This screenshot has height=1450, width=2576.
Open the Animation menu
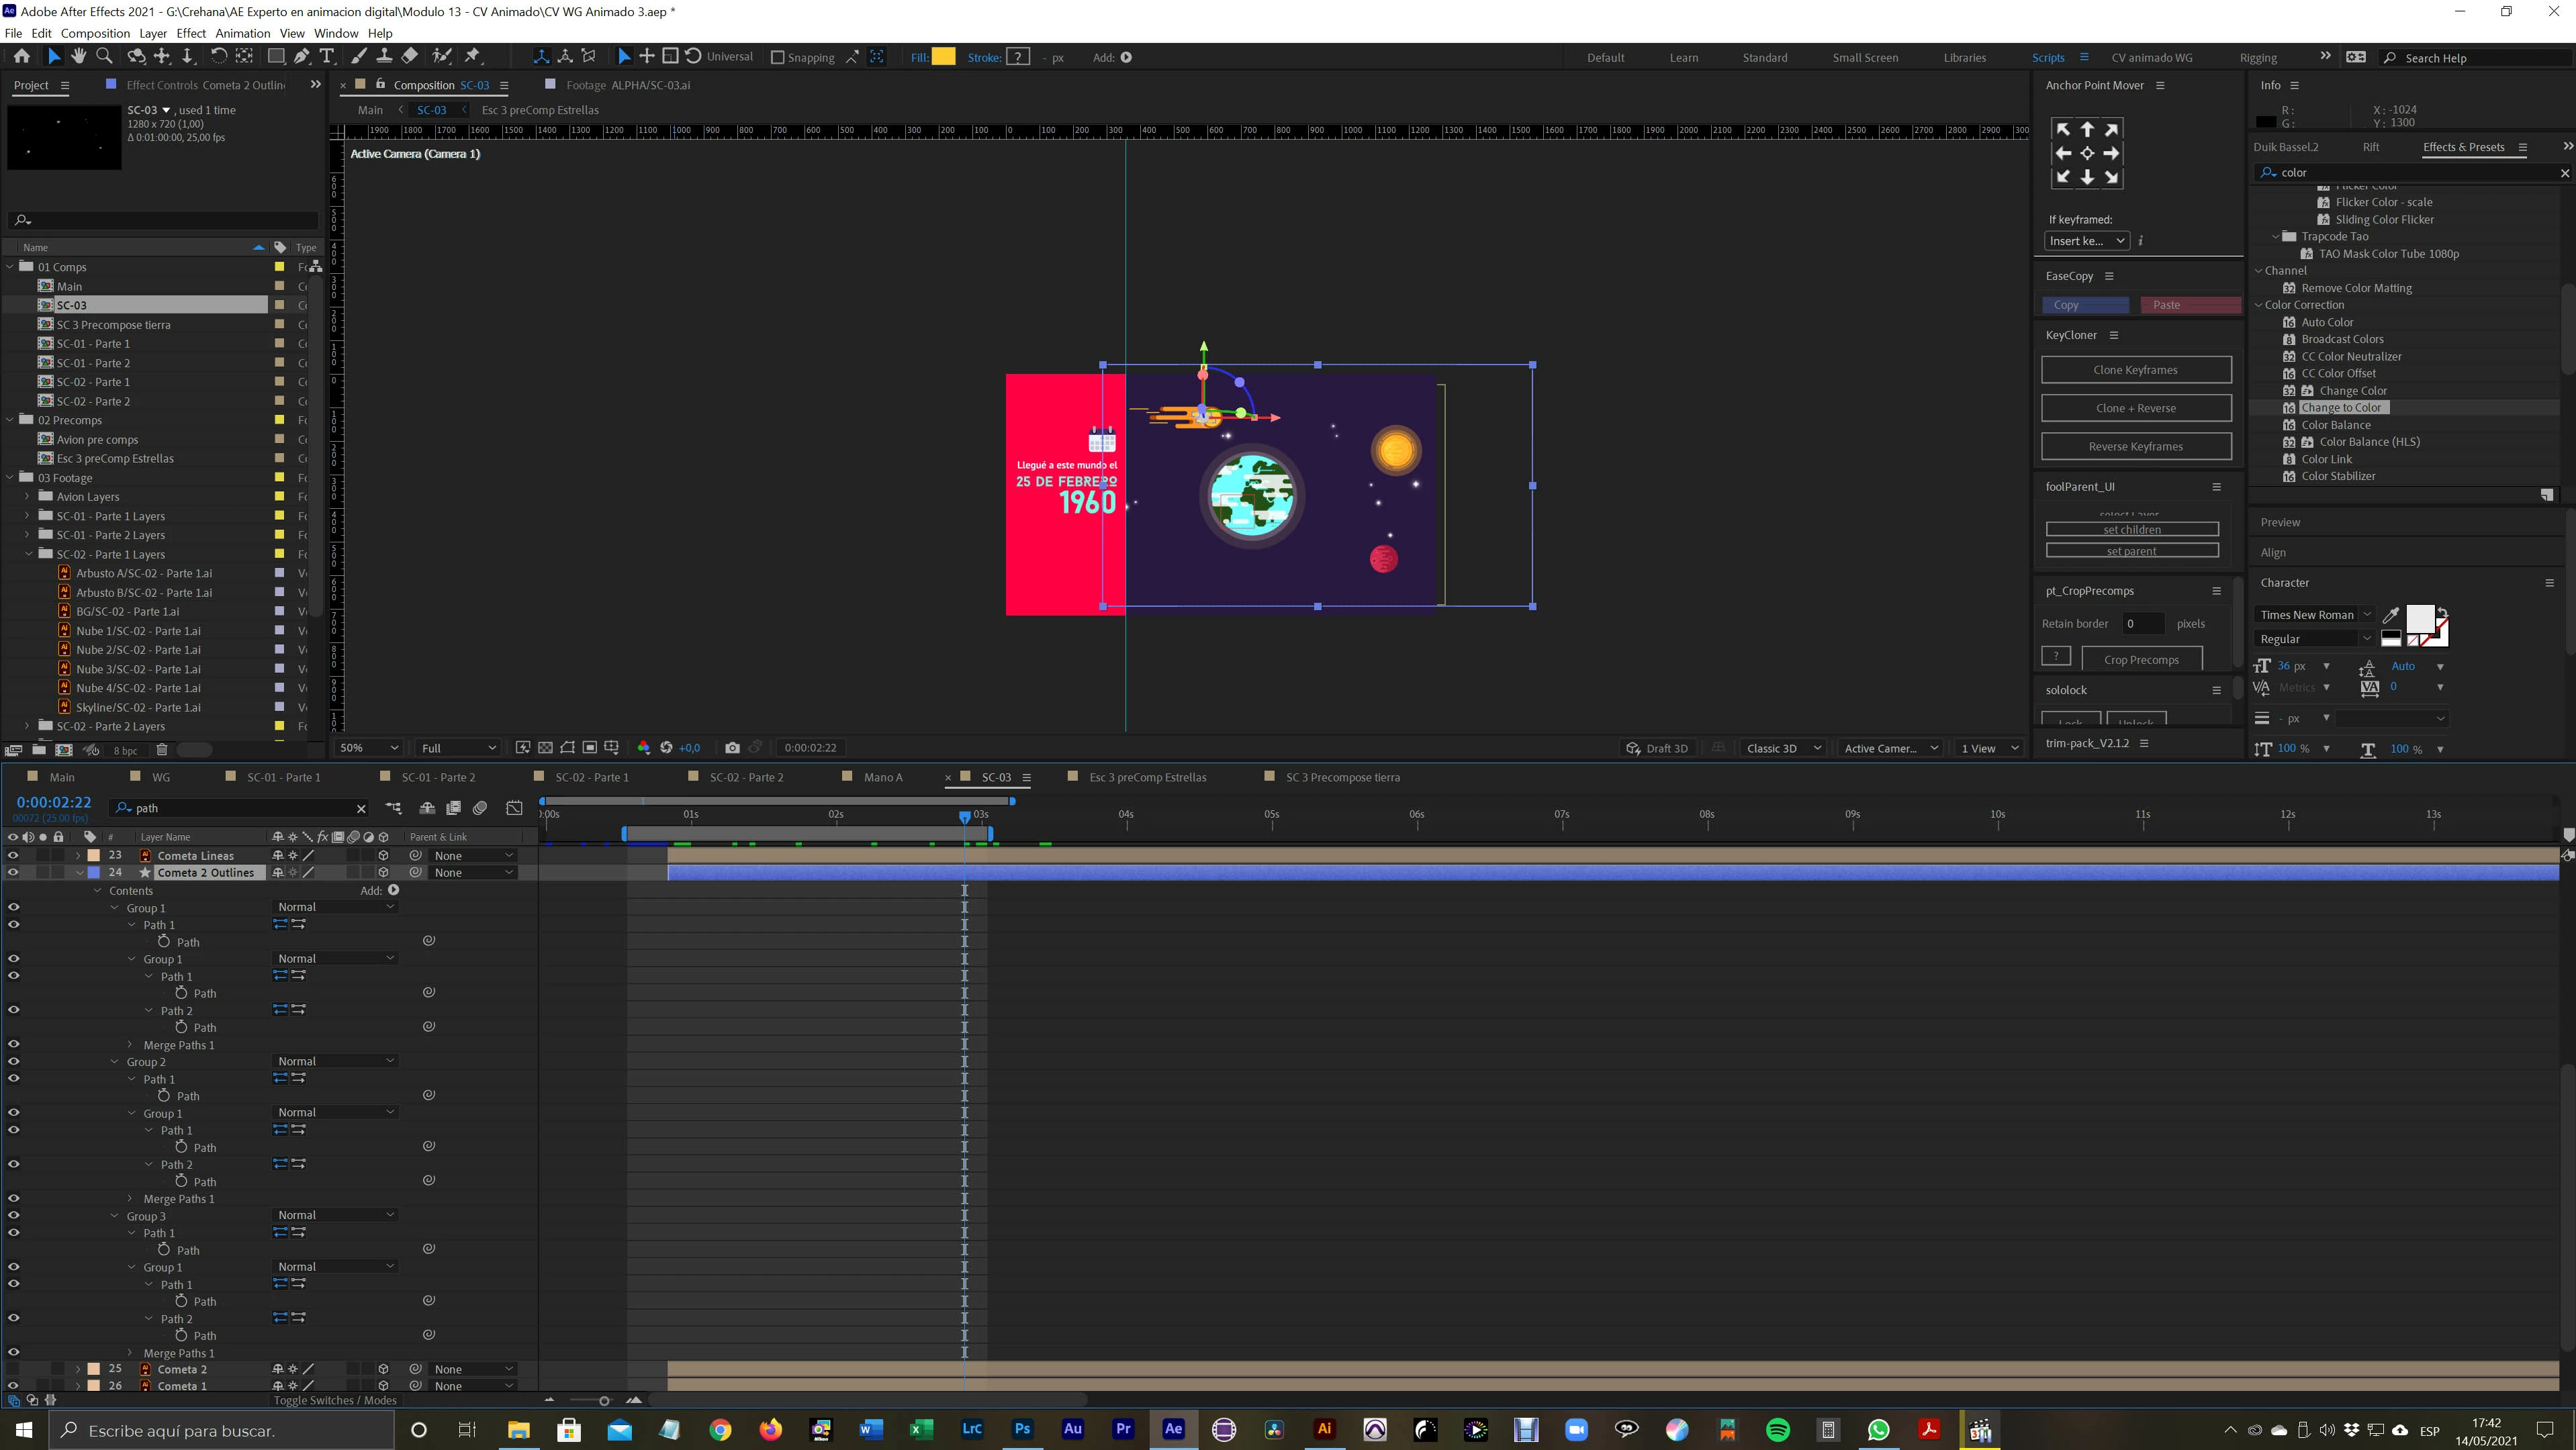tap(242, 33)
